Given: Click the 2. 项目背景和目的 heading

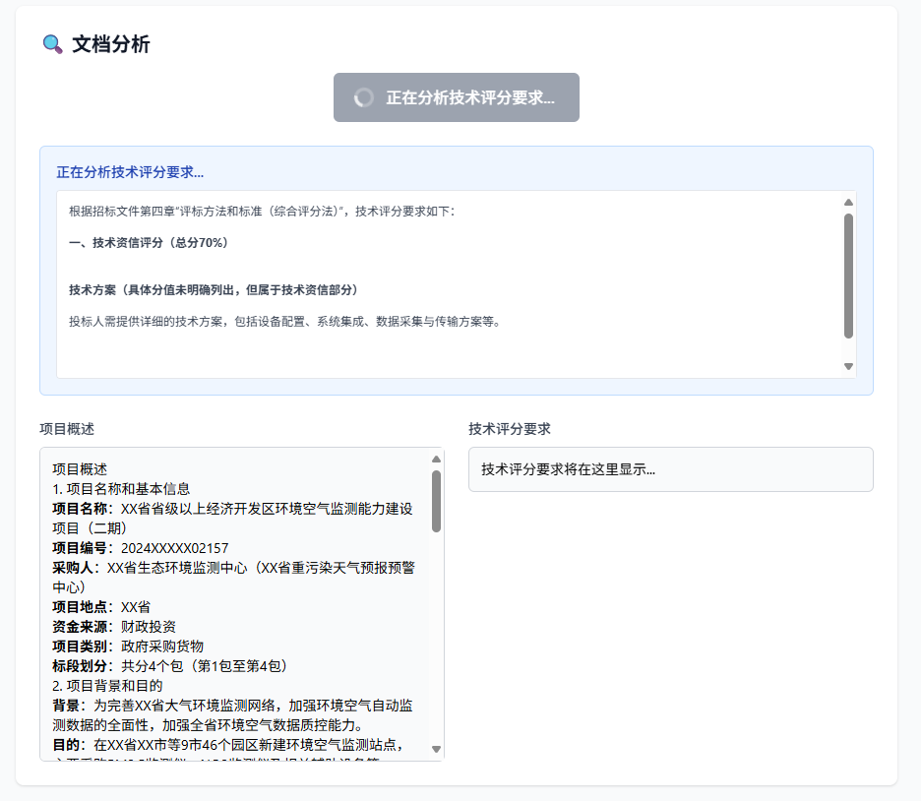Looking at the screenshot, I should (x=107, y=686).
